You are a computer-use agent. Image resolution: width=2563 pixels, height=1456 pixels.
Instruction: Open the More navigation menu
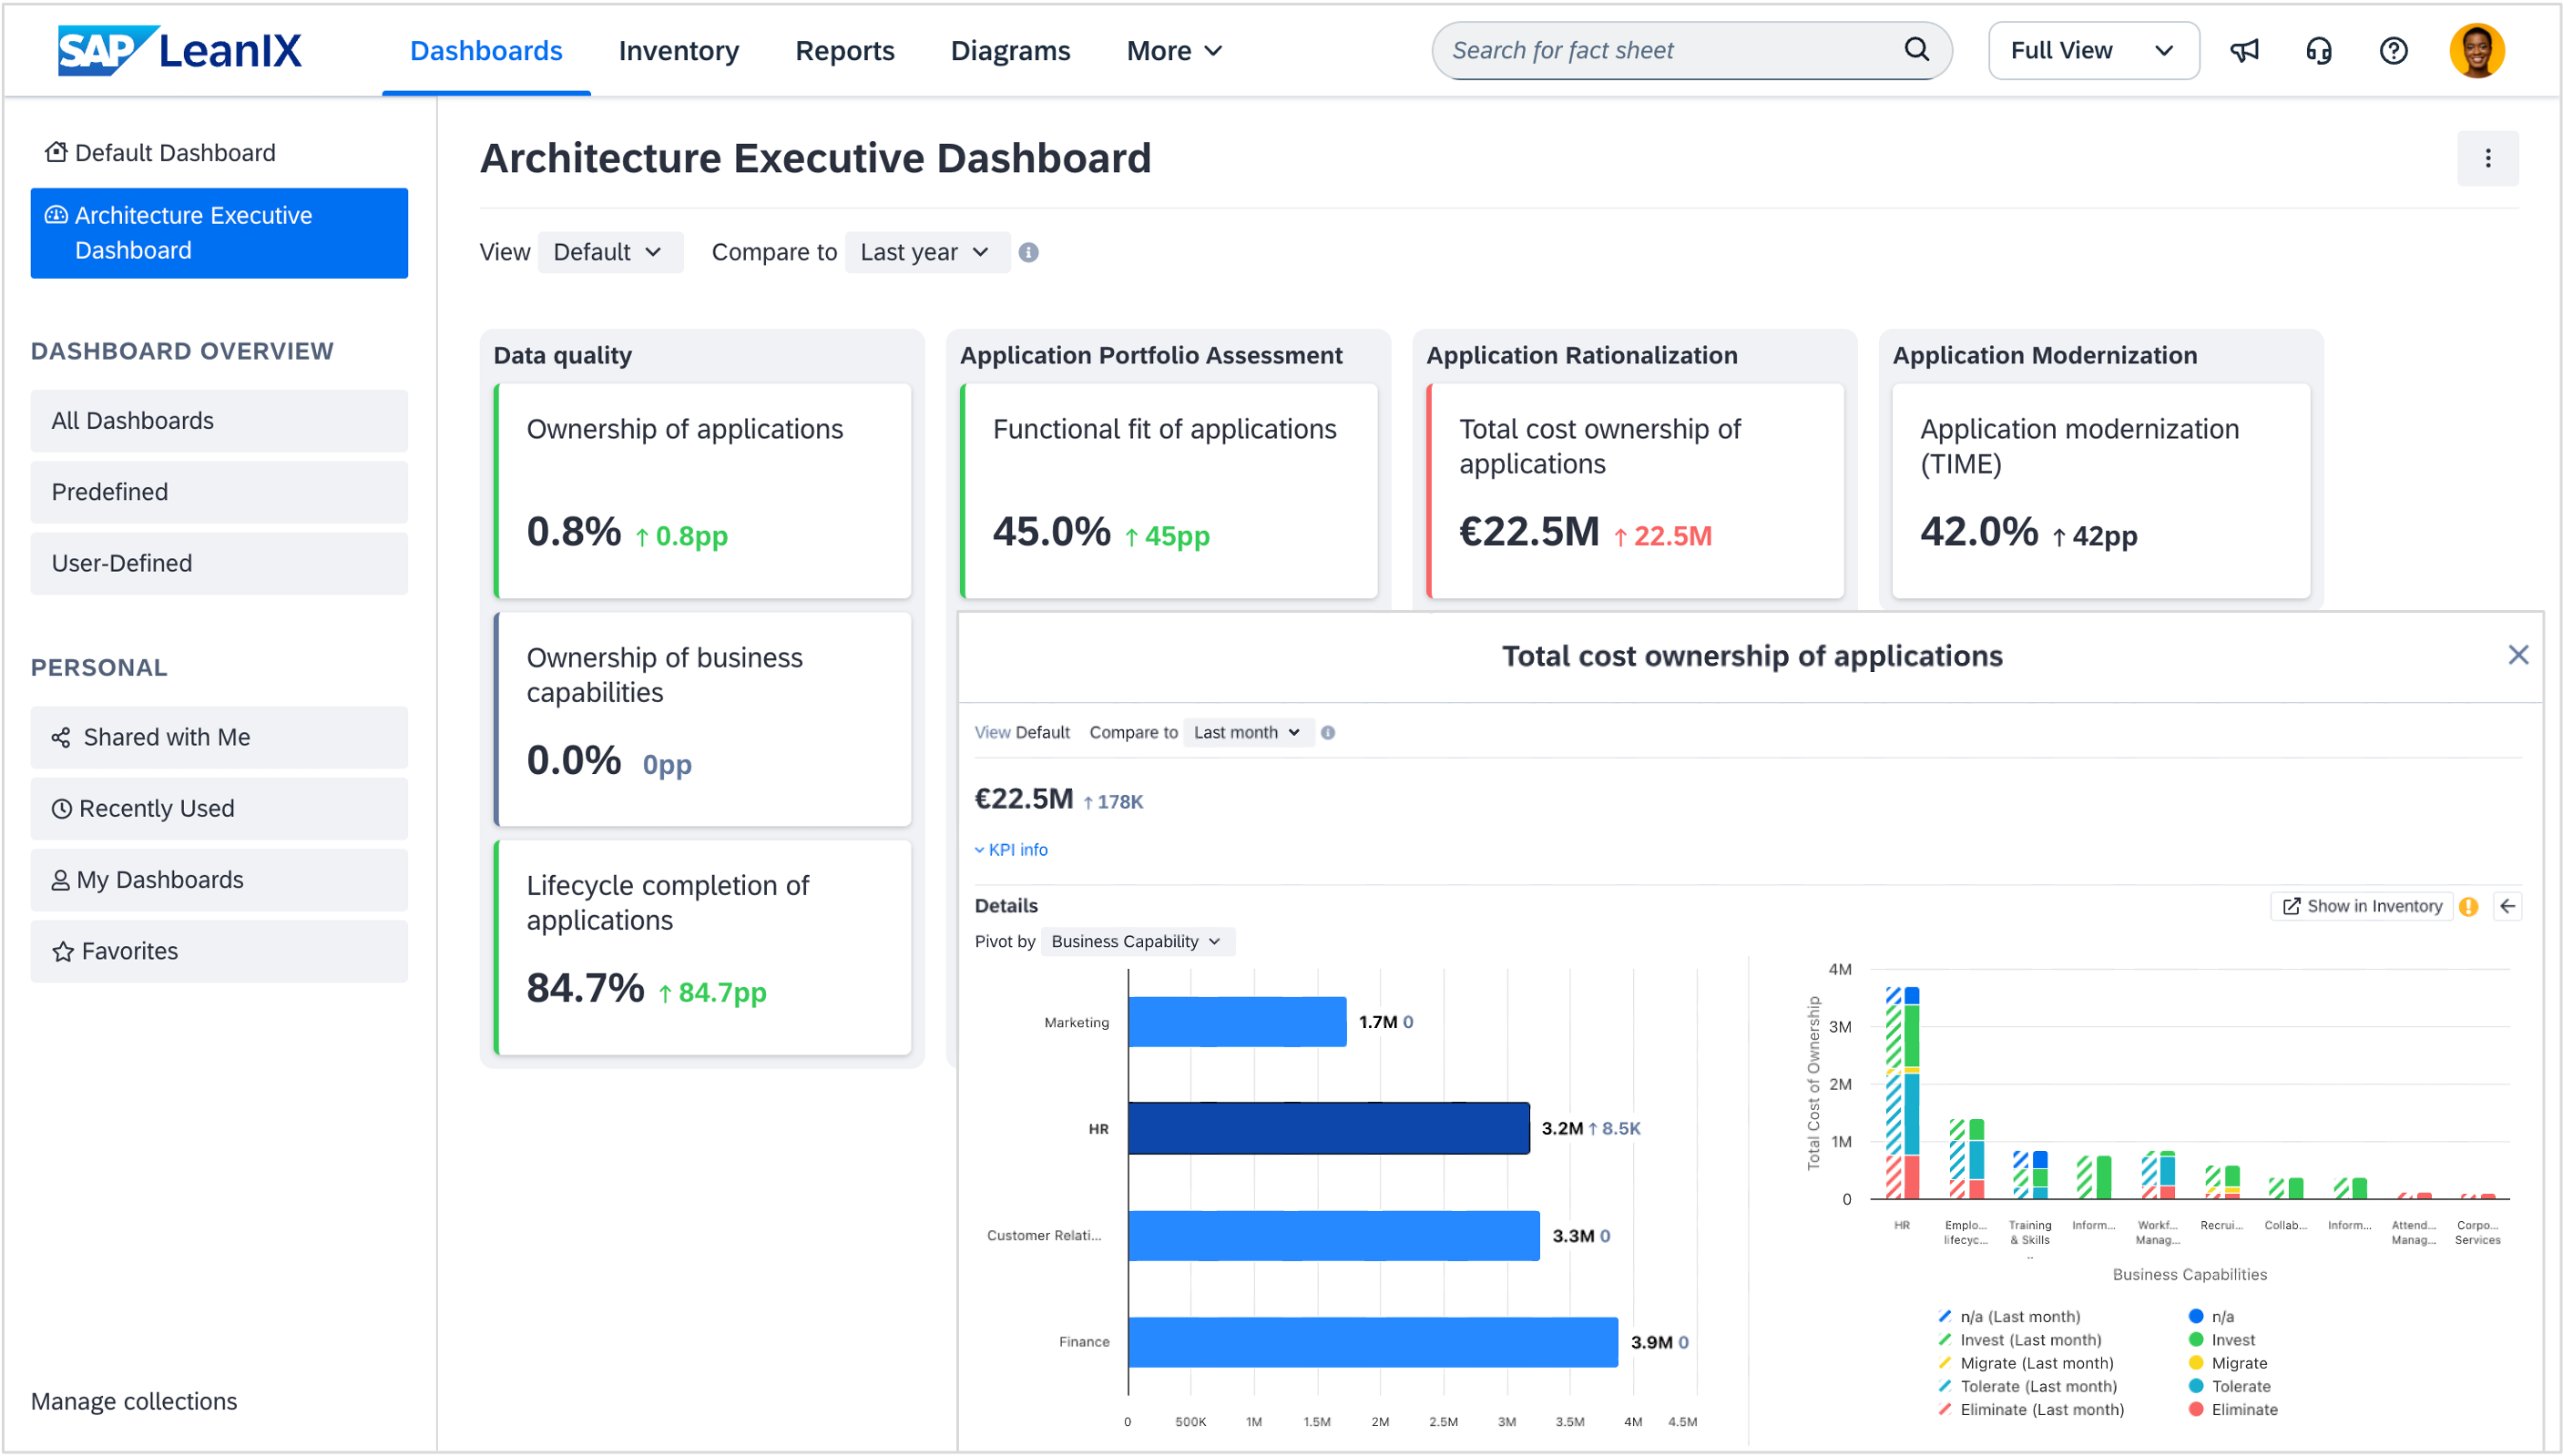tap(1174, 51)
